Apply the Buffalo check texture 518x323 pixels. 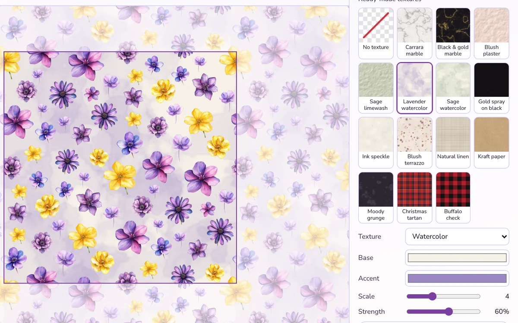click(x=453, y=198)
